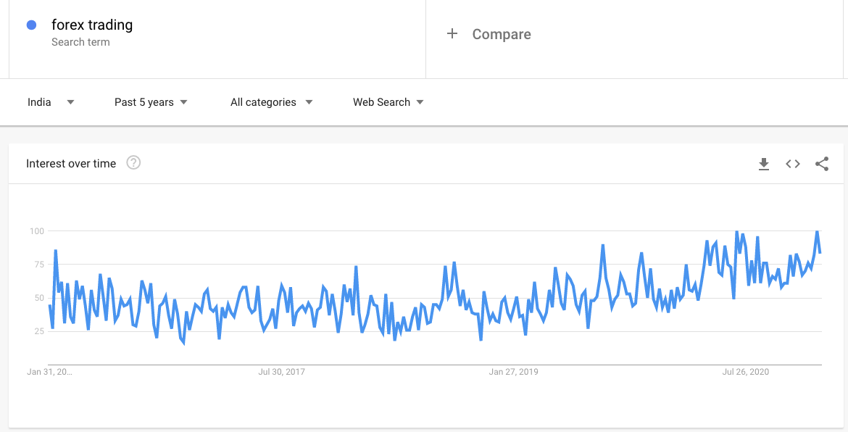
Task: Click the Jul 30, 2017 axis label
Action: [x=282, y=372]
